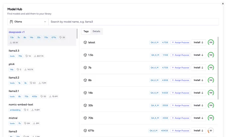This screenshot has height=137, width=226.
Task: Click the compatibility score circle for 671b
Action: [211, 130]
